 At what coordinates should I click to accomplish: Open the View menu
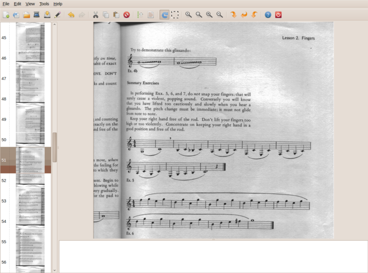[x=30, y=4]
